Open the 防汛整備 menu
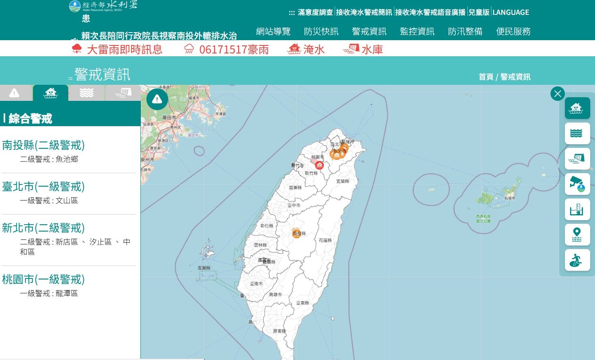 (465, 31)
